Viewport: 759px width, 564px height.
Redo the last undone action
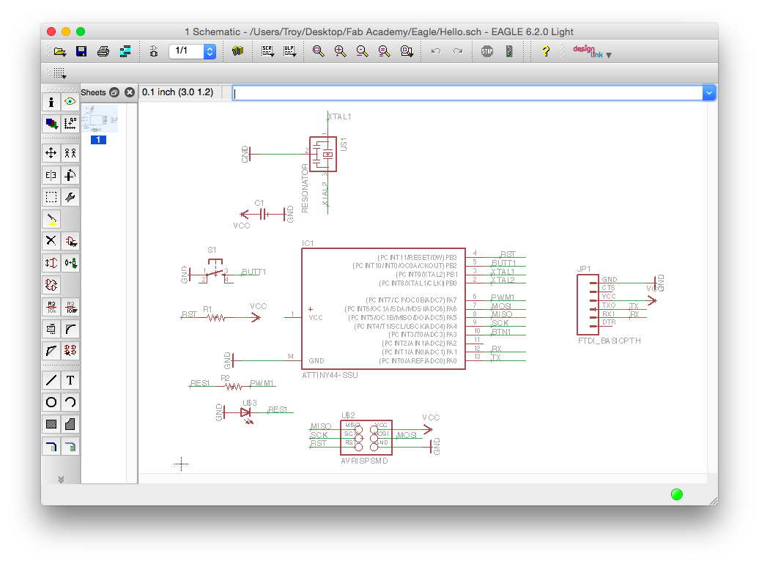tap(458, 51)
